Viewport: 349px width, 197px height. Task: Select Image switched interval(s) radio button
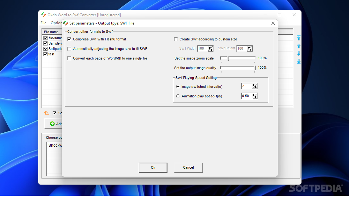click(178, 86)
